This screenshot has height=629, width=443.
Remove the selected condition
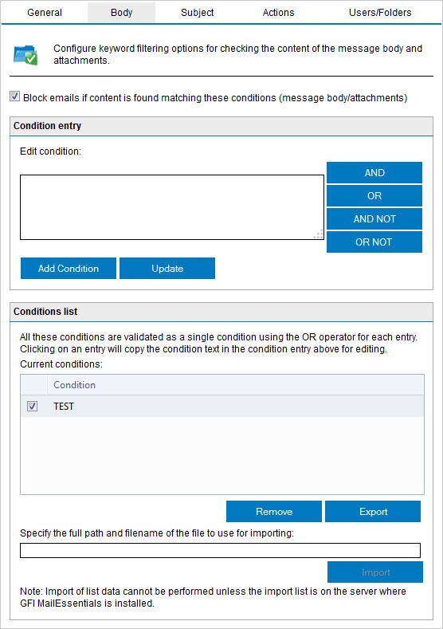(x=274, y=512)
